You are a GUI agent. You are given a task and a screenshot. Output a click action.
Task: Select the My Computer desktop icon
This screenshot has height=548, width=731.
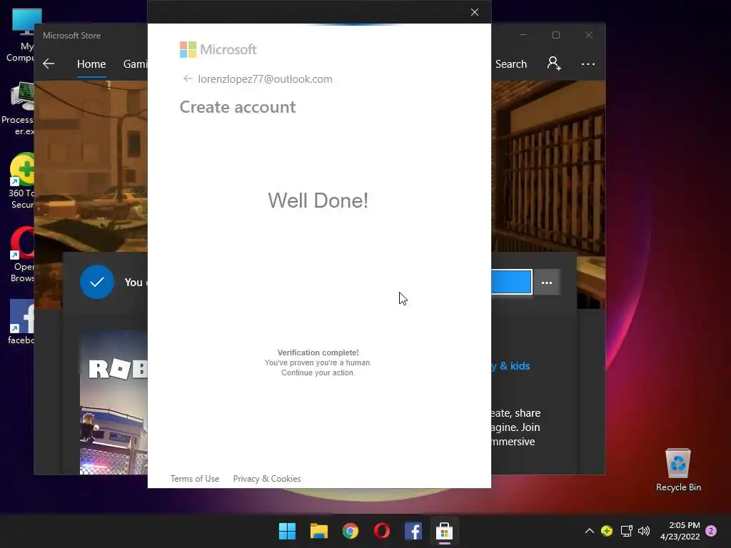(x=21, y=35)
